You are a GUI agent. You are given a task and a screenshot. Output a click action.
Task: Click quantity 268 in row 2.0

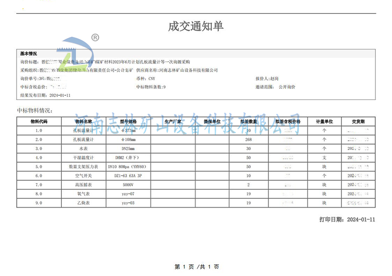tap(248, 139)
